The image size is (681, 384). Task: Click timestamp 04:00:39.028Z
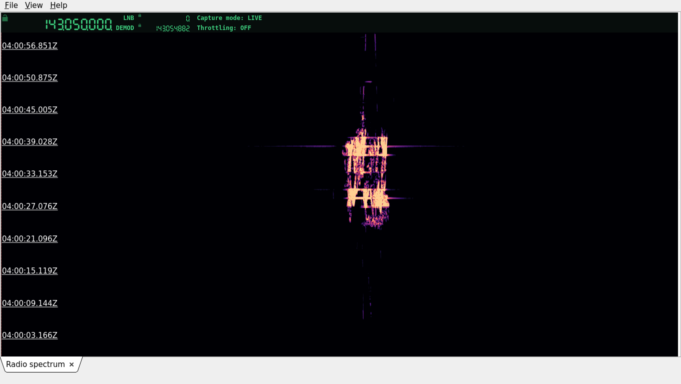point(30,142)
